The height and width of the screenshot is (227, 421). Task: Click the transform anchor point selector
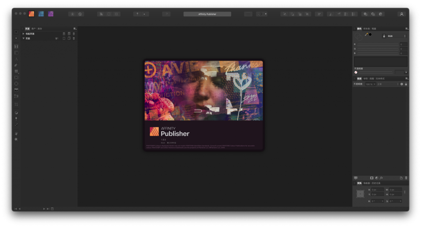[360, 193]
